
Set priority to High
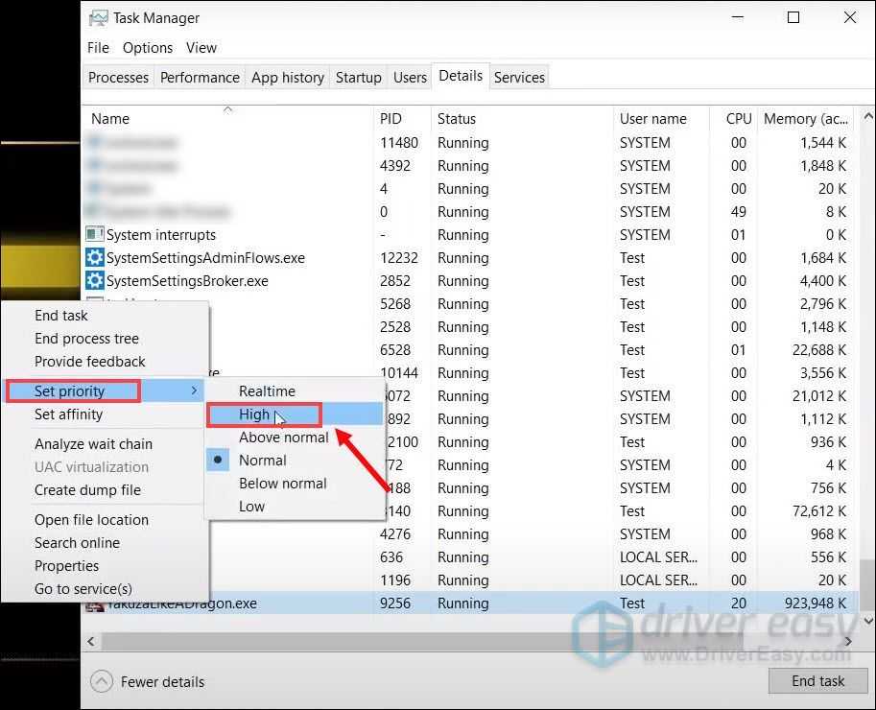point(255,414)
